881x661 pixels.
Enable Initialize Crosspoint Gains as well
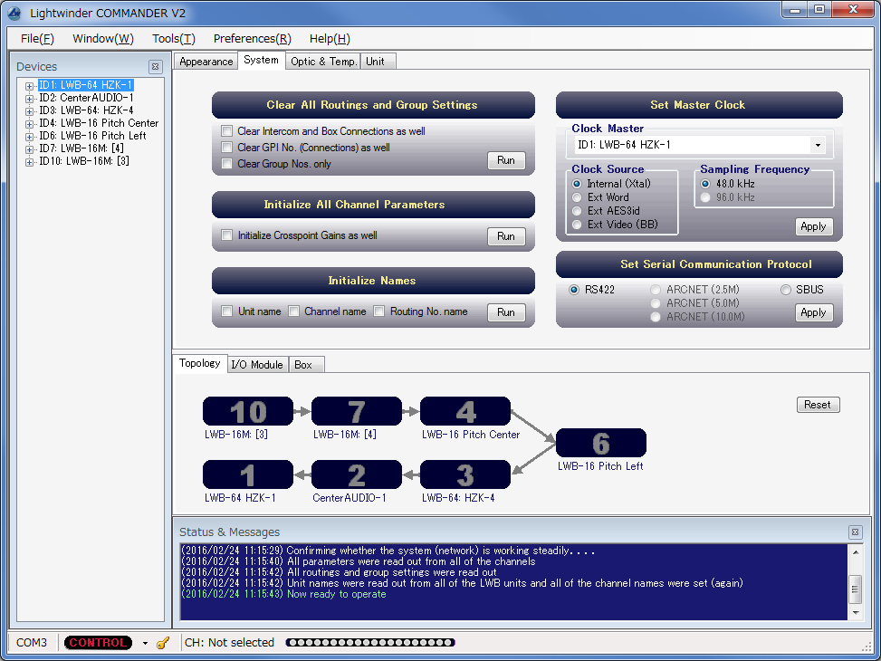coord(227,235)
